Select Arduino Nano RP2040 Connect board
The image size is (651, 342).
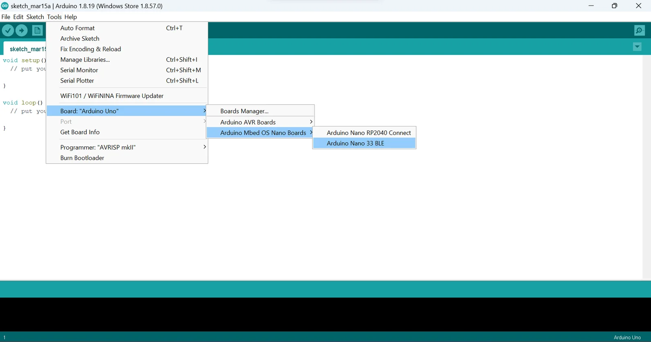click(x=364, y=133)
